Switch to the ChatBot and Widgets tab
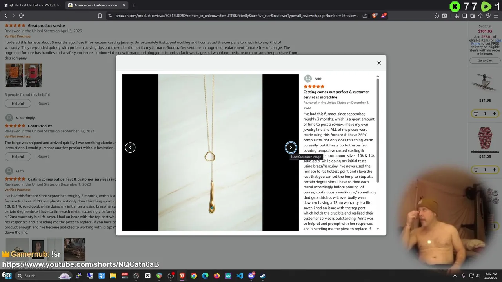This screenshot has width=502, height=282. pos(32,5)
